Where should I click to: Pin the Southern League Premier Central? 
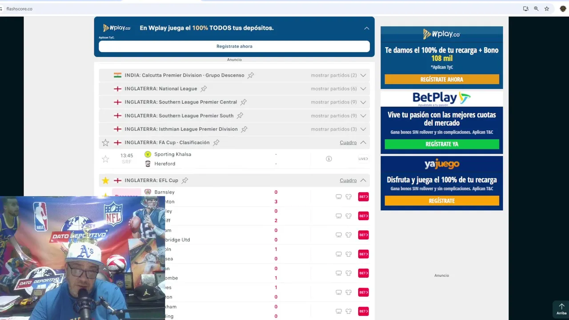[244, 102]
